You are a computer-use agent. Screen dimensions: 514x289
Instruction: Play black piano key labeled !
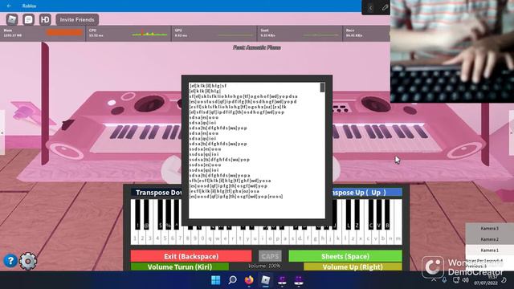[x=137, y=214]
